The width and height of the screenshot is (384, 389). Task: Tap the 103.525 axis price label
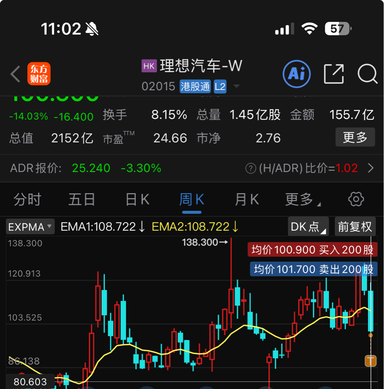pos(25,317)
